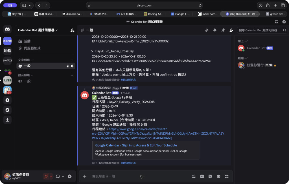Collapse the 文字頻道 category
Image resolution: width=289 pixels, height=184 pixels.
(25, 60)
